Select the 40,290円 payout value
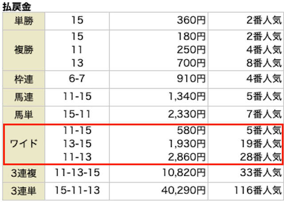Image resolution: width=284 pixels, height=202 pixels. [x=183, y=190]
